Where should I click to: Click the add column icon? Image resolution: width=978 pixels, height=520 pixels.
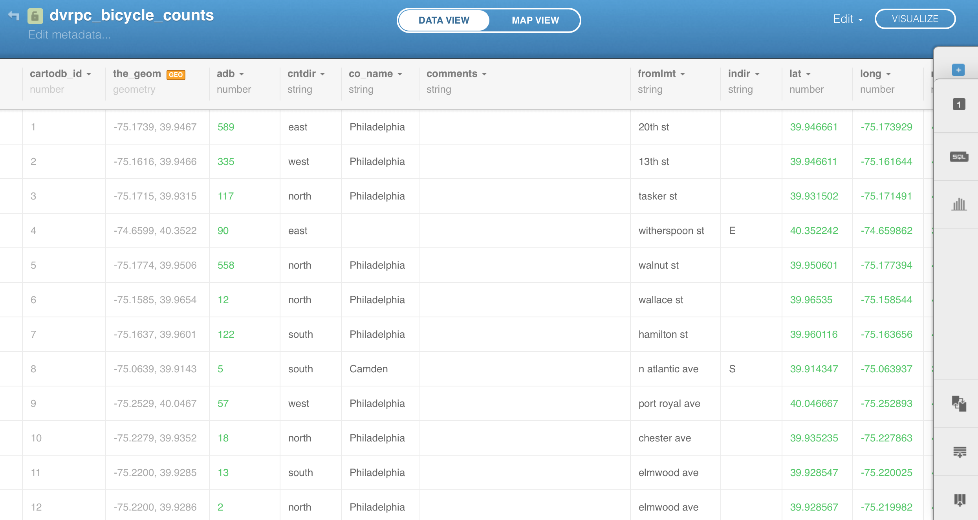point(959,500)
